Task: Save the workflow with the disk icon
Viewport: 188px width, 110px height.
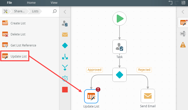Action: [183, 3]
